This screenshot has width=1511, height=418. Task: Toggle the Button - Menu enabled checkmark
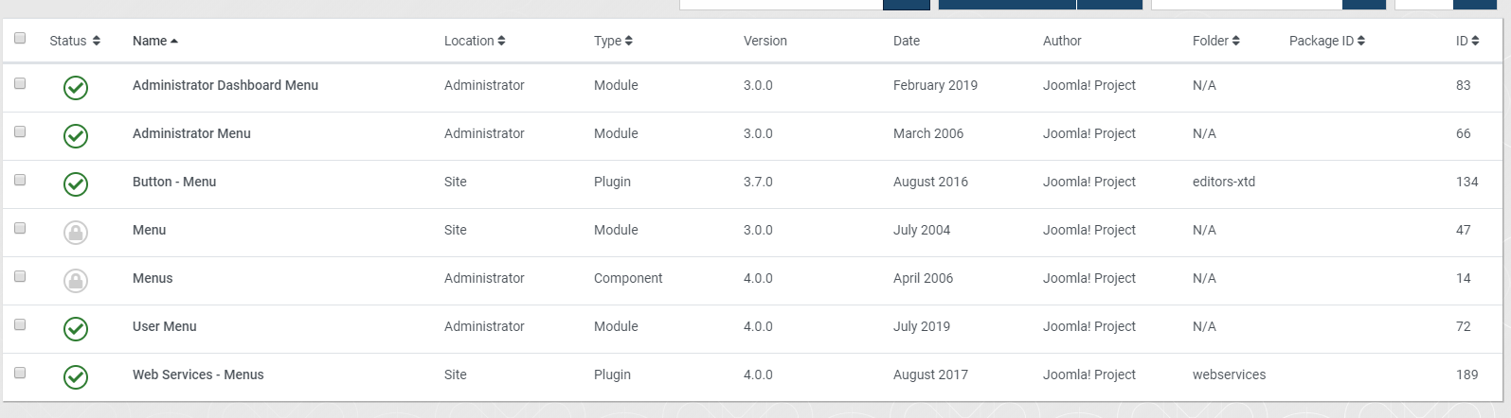click(x=76, y=184)
